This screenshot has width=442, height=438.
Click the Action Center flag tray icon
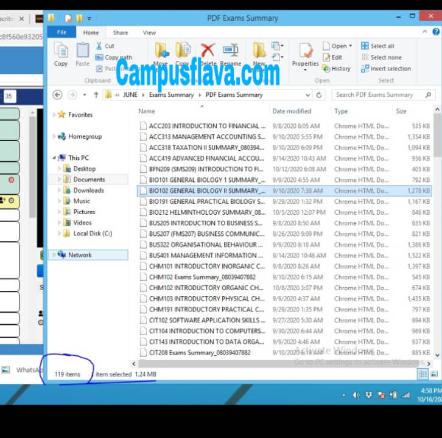coord(381,395)
